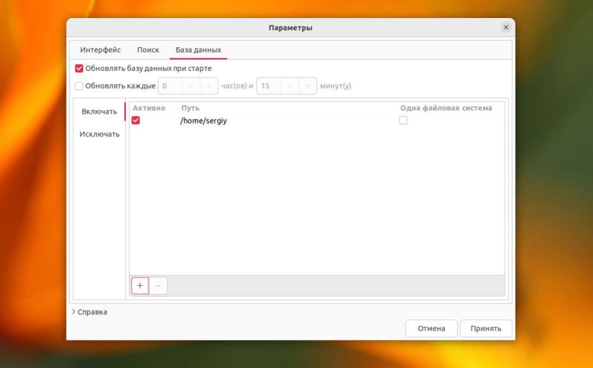Switch to the Исключать side tab
This screenshot has width=593, height=368.
[x=99, y=134]
